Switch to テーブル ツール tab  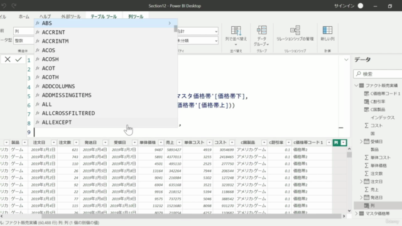[104, 17]
